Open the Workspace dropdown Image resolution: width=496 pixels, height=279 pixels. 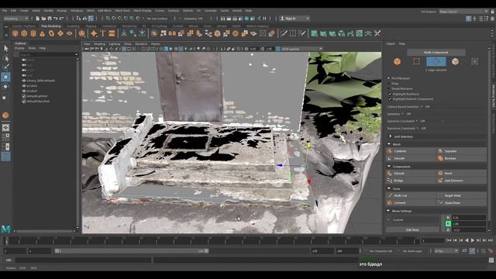(463, 12)
